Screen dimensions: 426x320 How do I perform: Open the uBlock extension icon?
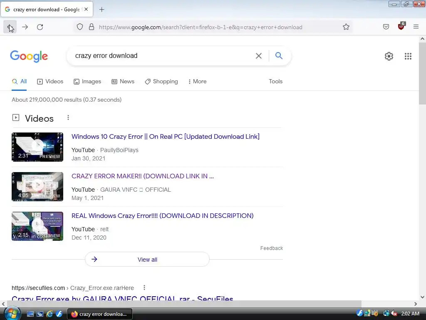[401, 26]
